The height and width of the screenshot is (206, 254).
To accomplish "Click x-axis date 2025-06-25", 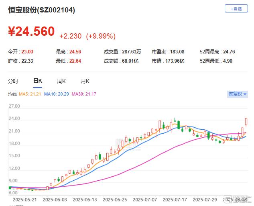I will (x=115, y=200).
